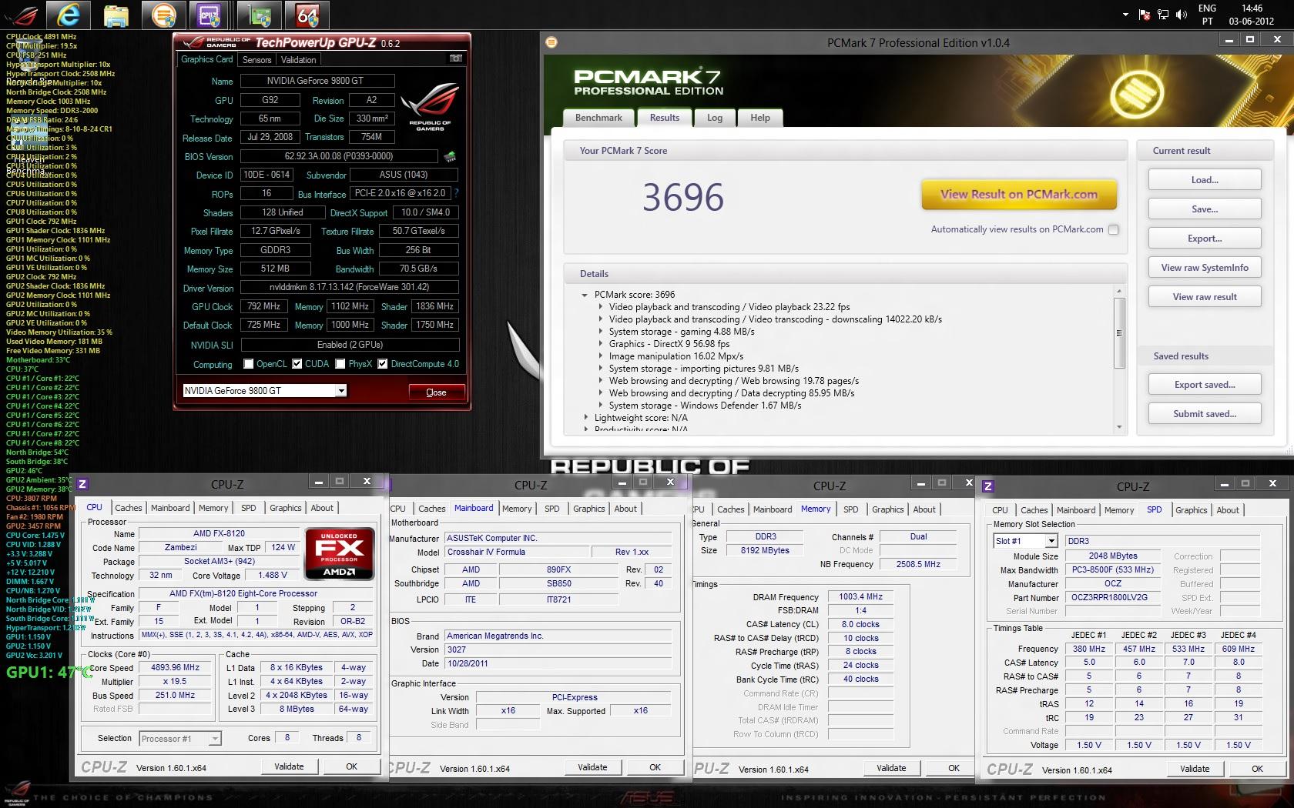Click the details scrollbar down arrow
This screenshot has height=808, width=1294.
point(1119,427)
